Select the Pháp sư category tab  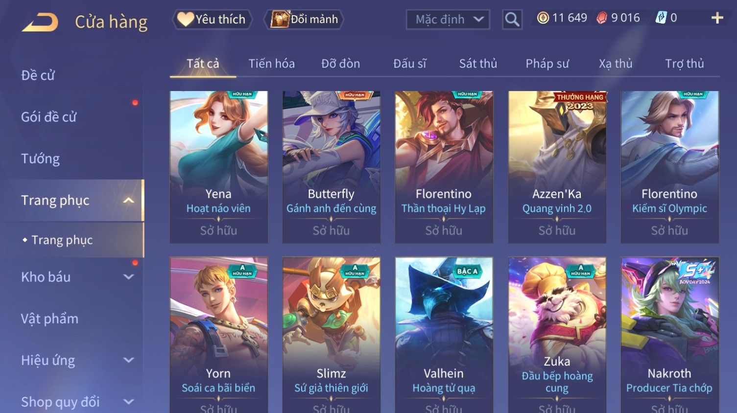pyautogui.click(x=547, y=64)
